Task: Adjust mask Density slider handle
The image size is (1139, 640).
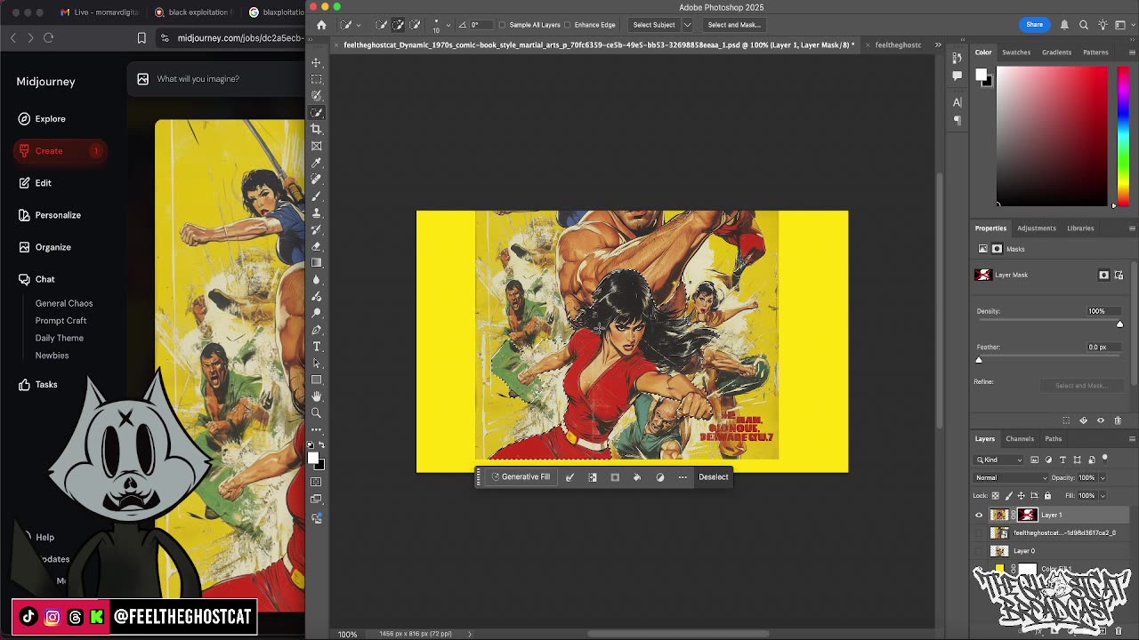Action: point(1119,324)
